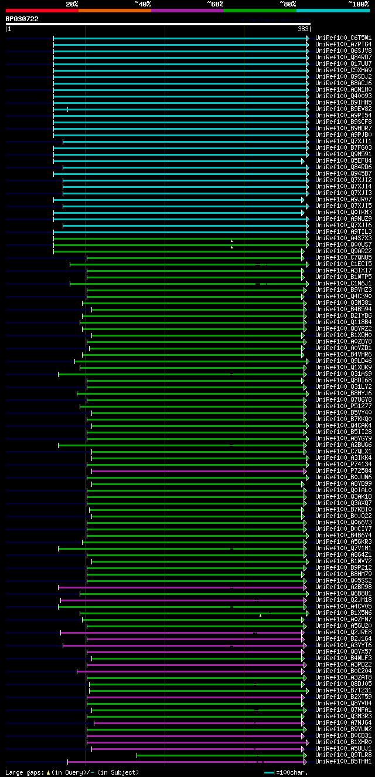Click the yellow gap marker in A4S7X3 row
The height and width of the screenshot is (777, 375).
coord(231,240)
